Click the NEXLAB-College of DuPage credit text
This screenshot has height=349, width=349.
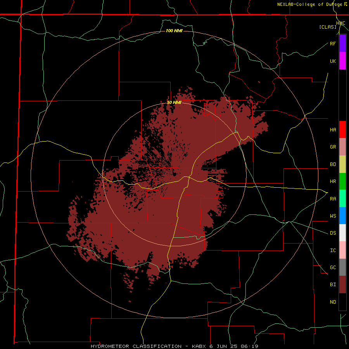pos(310,4)
